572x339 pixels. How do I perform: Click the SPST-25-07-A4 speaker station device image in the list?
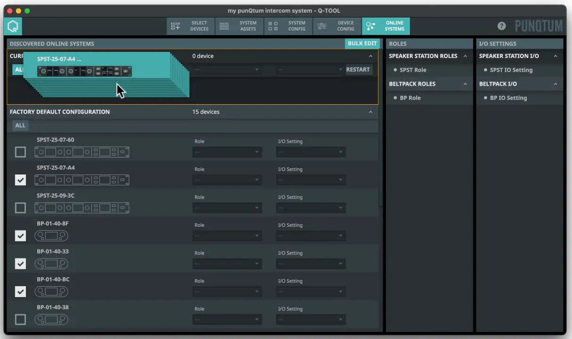pos(82,180)
